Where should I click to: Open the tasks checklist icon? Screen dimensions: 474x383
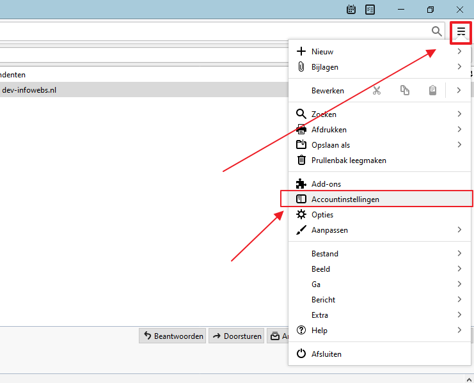[x=370, y=10]
